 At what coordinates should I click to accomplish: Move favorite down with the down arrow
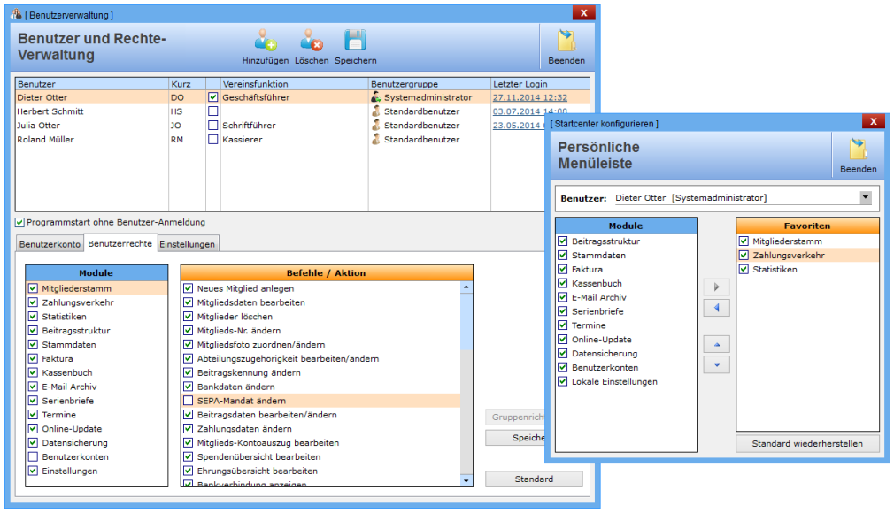point(716,364)
